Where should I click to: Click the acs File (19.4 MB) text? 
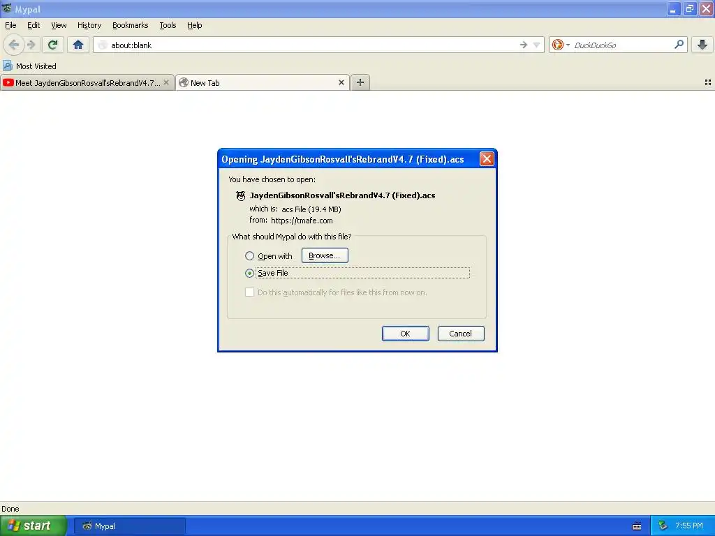pyautogui.click(x=311, y=209)
